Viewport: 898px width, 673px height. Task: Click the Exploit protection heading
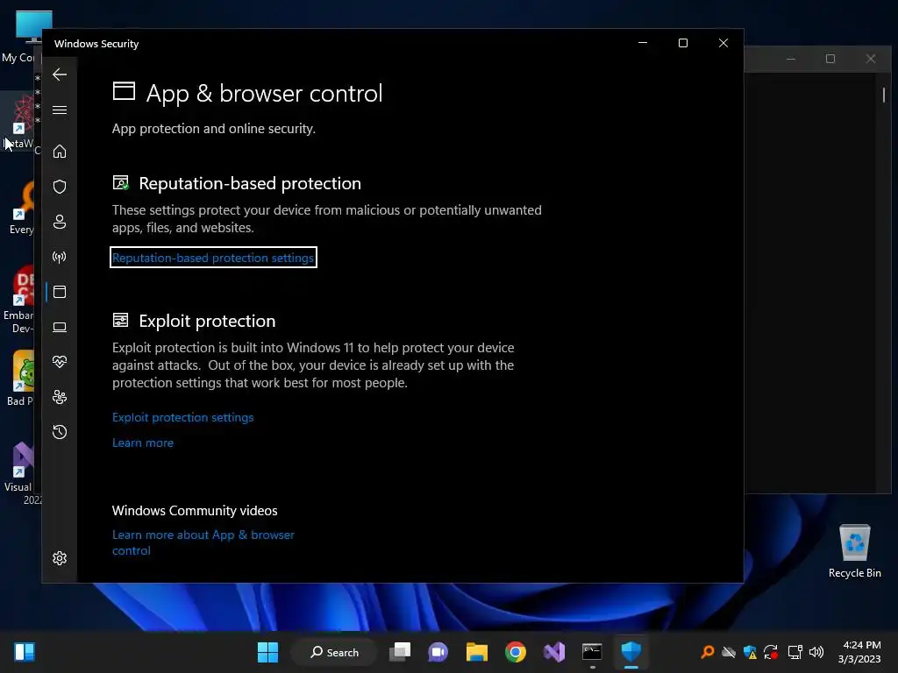(207, 321)
